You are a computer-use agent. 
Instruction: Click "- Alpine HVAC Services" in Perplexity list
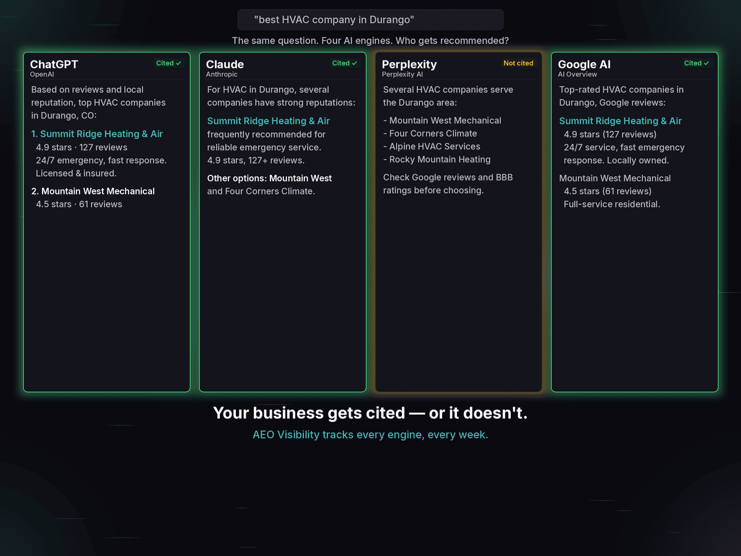click(432, 146)
